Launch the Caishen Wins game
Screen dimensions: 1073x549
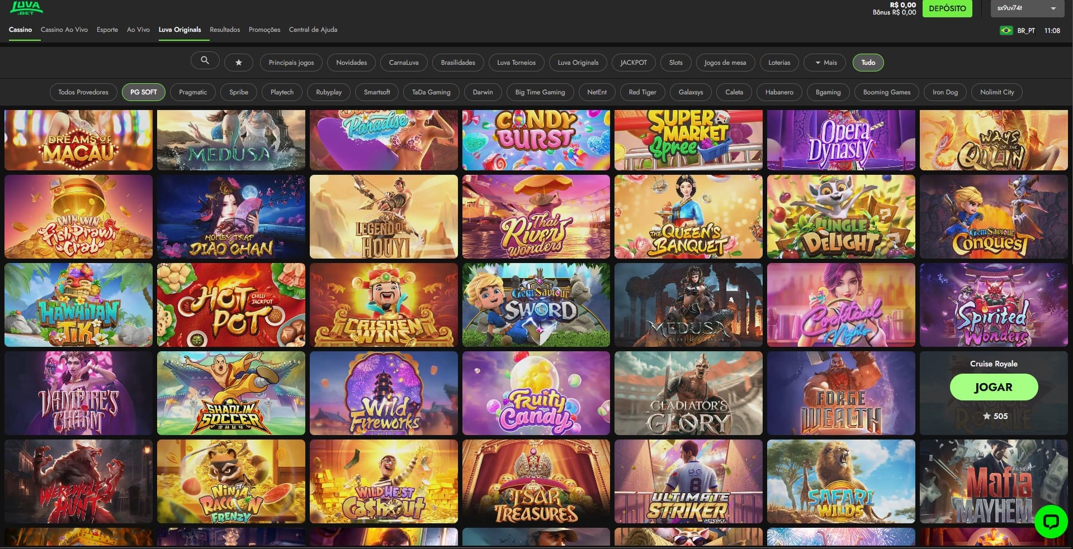pyautogui.click(x=384, y=305)
